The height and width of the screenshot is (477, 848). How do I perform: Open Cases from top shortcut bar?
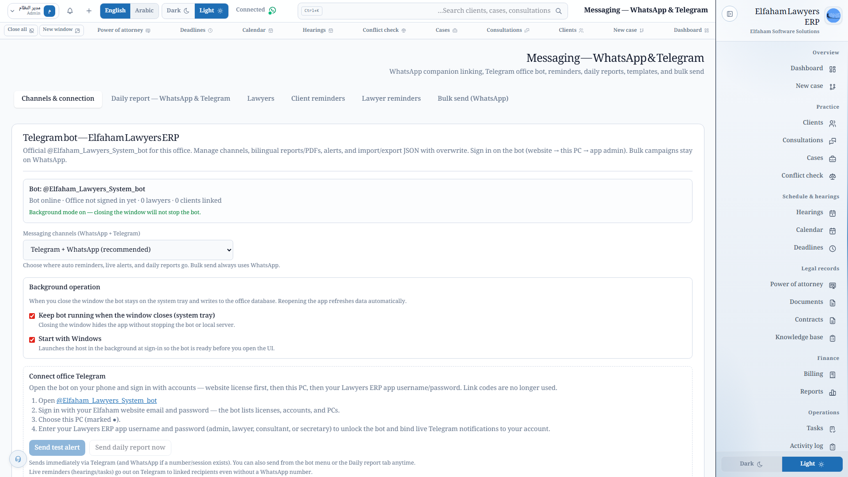coord(446,30)
